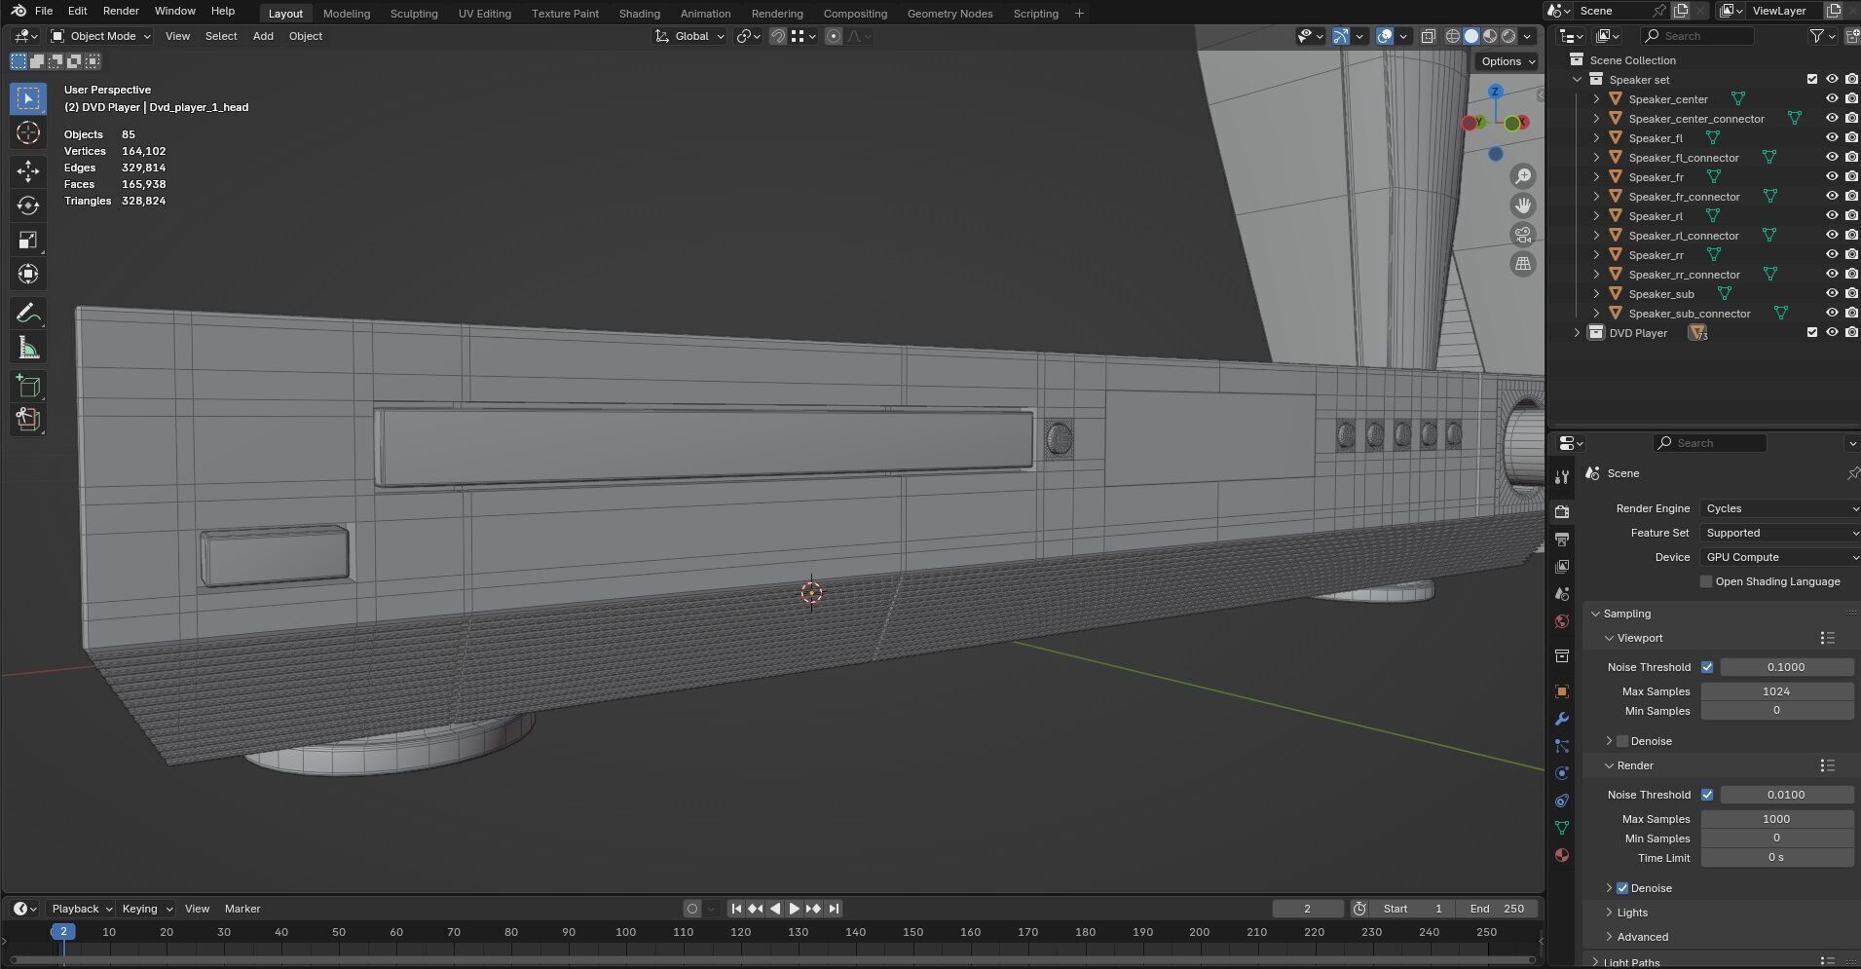
Task: Click the viewport pan hand icon
Action: pyautogui.click(x=1523, y=205)
